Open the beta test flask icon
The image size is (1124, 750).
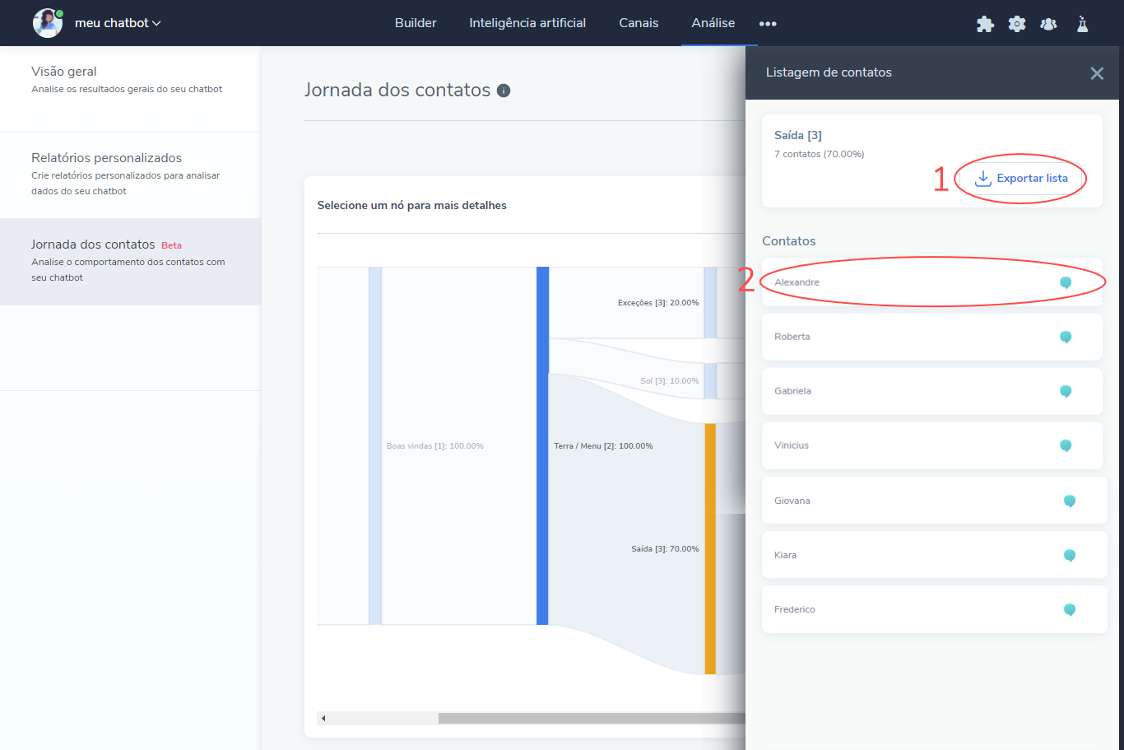coord(1082,24)
